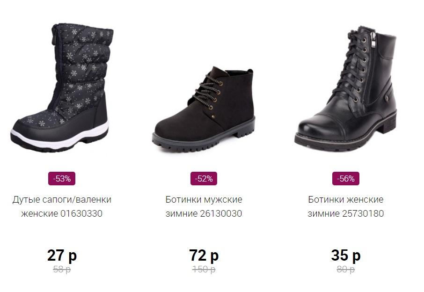Image resolution: width=424 pixels, height=292 pixels.
Task: Go to the "Ботинки женские" product title
Action: coord(346,199)
